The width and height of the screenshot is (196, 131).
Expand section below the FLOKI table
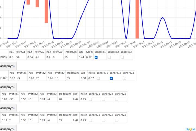[8, 87]
